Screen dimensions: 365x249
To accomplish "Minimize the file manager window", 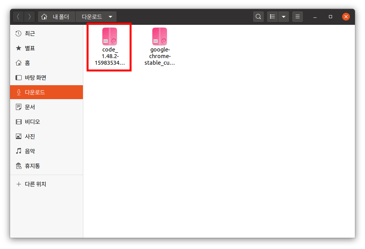I will tap(315, 17).
